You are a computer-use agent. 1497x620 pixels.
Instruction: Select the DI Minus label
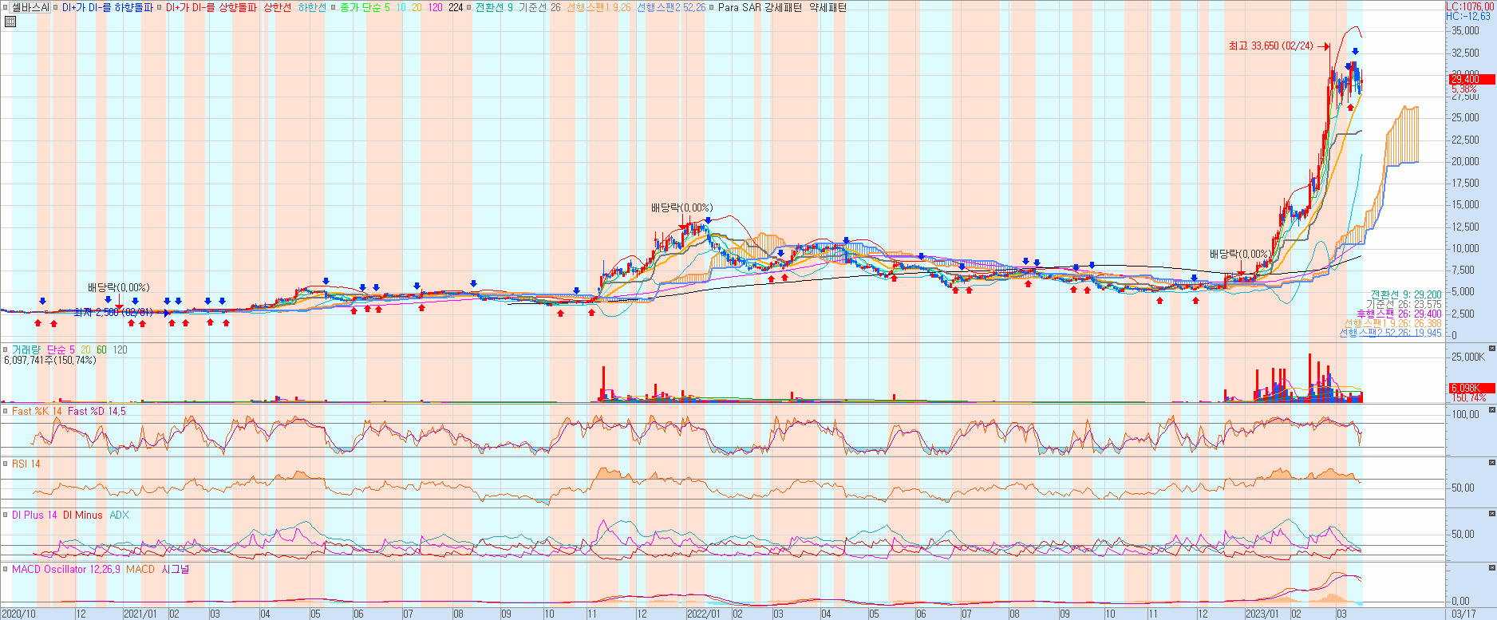click(x=83, y=515)
